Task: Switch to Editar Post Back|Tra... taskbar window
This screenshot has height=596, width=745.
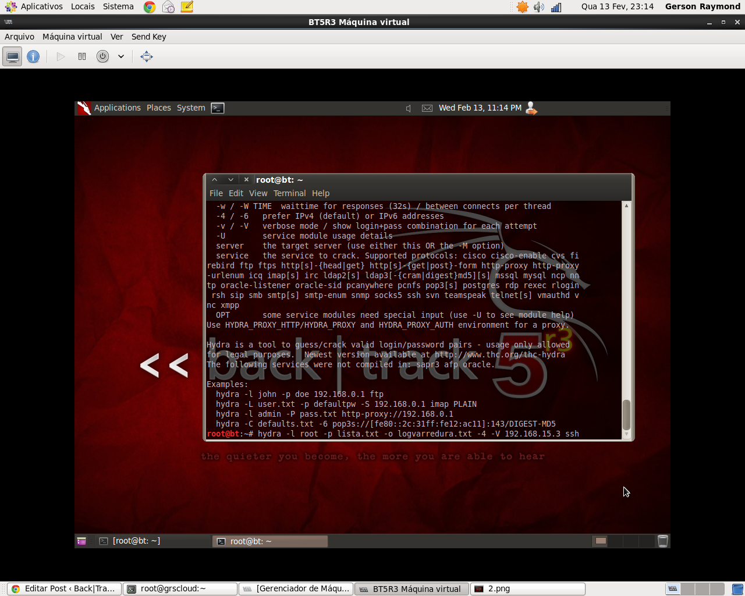Action: click(65, 589)
